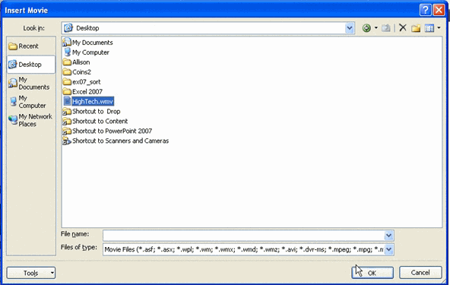
Task: Click the Create New Folder icon
Action: (x=416, y=28)
